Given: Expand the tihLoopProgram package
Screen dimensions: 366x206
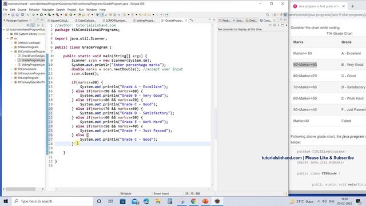Looking at the screenshot, I should coord(11,78).
